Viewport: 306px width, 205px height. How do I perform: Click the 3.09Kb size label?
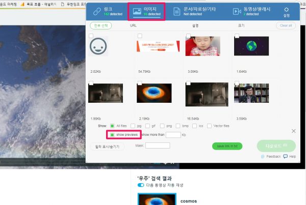pos(193,71)
